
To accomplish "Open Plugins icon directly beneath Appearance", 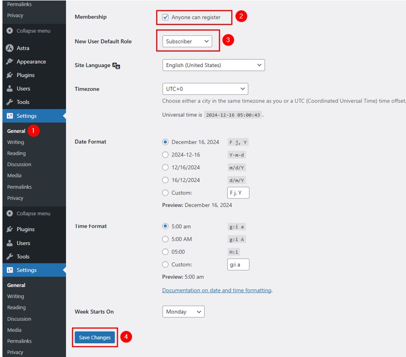I will (10, 75).
